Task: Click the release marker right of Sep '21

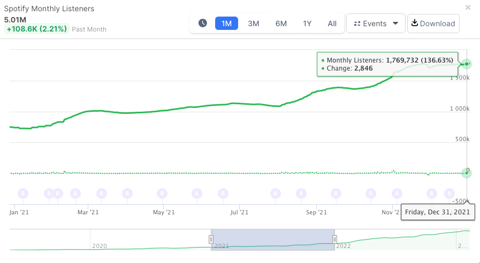Action: point(336,193)
